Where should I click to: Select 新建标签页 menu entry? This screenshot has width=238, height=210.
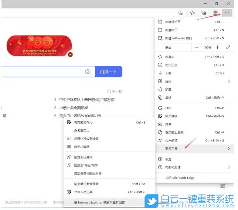[194, 22]
